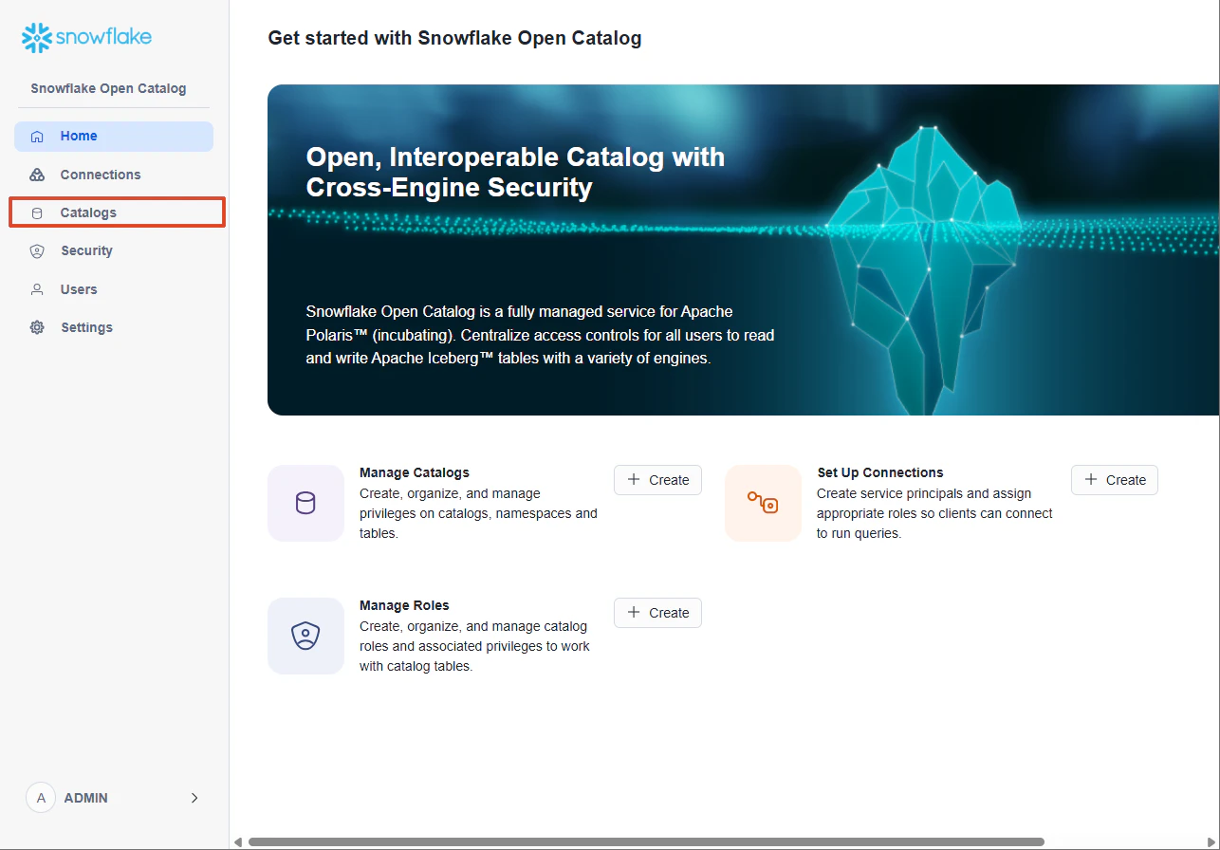Screen dimensions: 1220x850
Task: Click the Manage Roles heading
Action: click(404, 605)
